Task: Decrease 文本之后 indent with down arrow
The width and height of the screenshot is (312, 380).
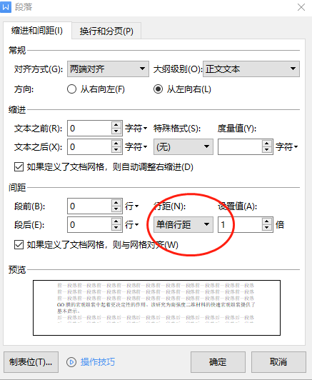Action: click(x=116, y=150)
